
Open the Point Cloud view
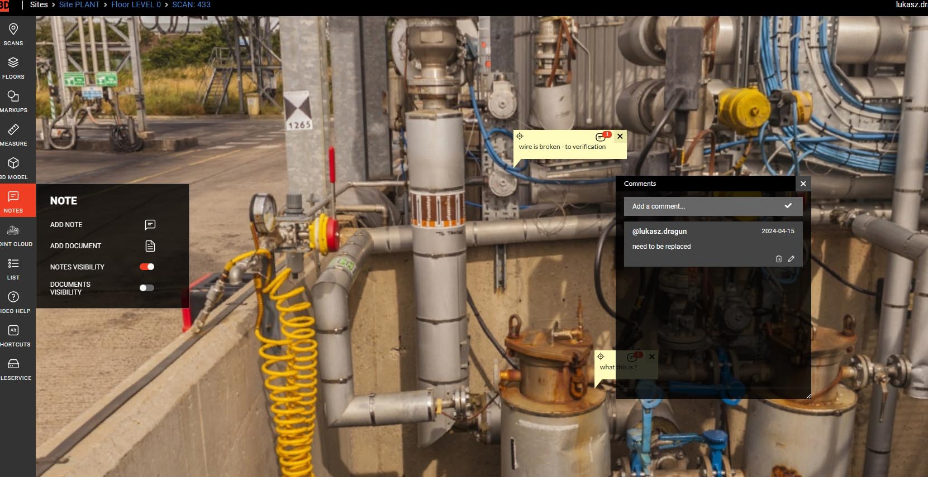click(x=13, y=235)
